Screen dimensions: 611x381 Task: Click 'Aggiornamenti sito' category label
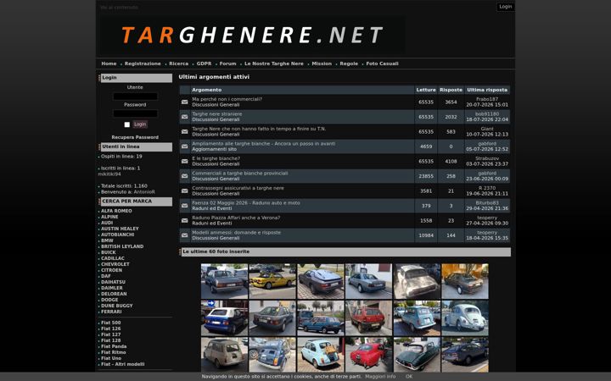(215, 149)
